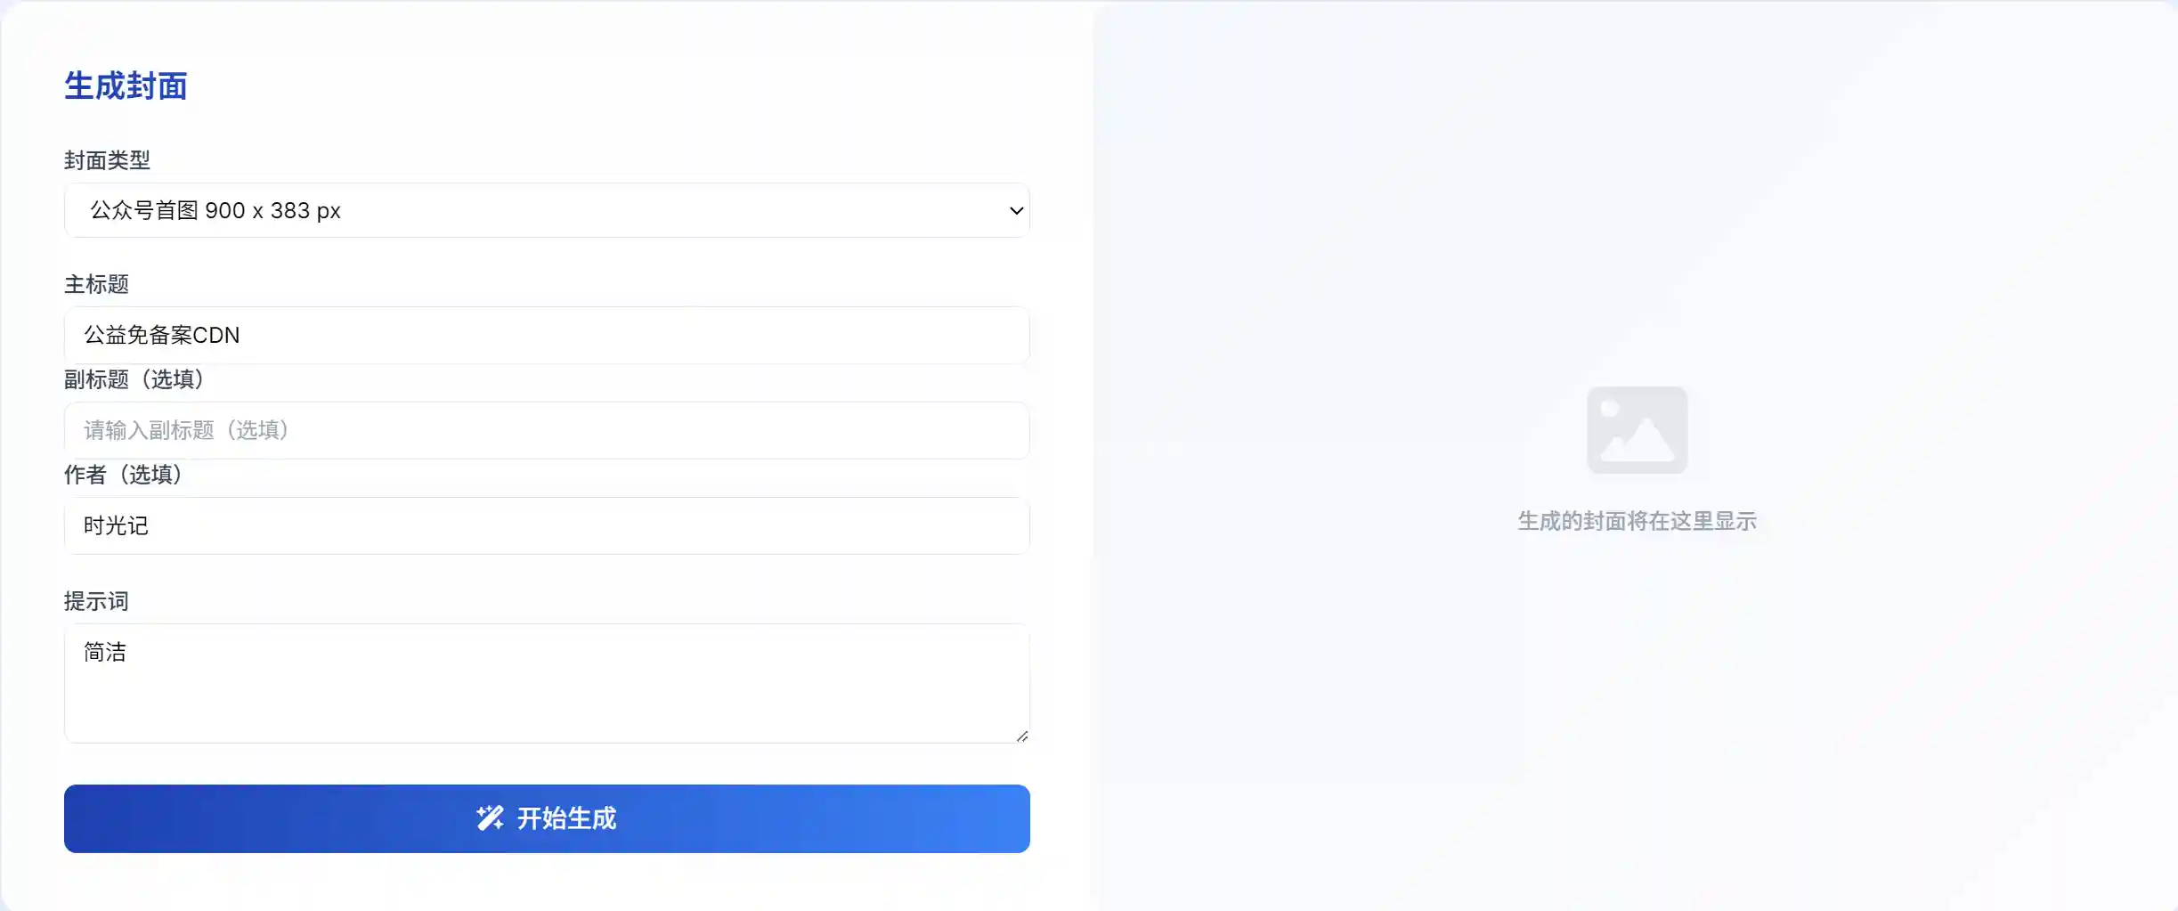Click the 封面类型 field label
The height and width of the screenshot is (911, 2178).
[107, 160]
